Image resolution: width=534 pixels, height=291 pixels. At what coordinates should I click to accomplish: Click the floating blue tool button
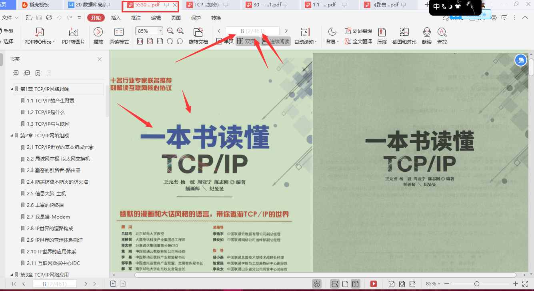pyautogui.click(x=520, y=60)
